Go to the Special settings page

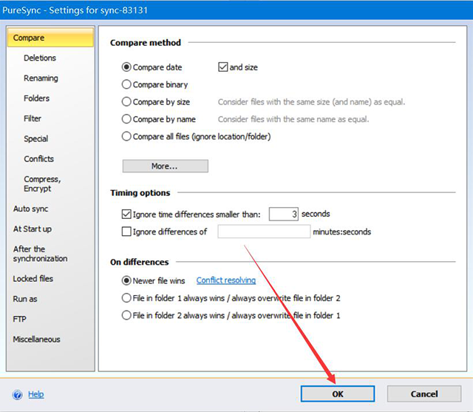[x=36, y=139]
